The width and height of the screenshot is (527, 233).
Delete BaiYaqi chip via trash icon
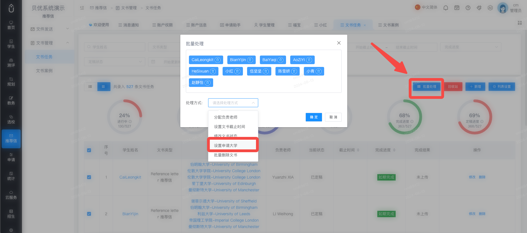click(x=280, y=60)
